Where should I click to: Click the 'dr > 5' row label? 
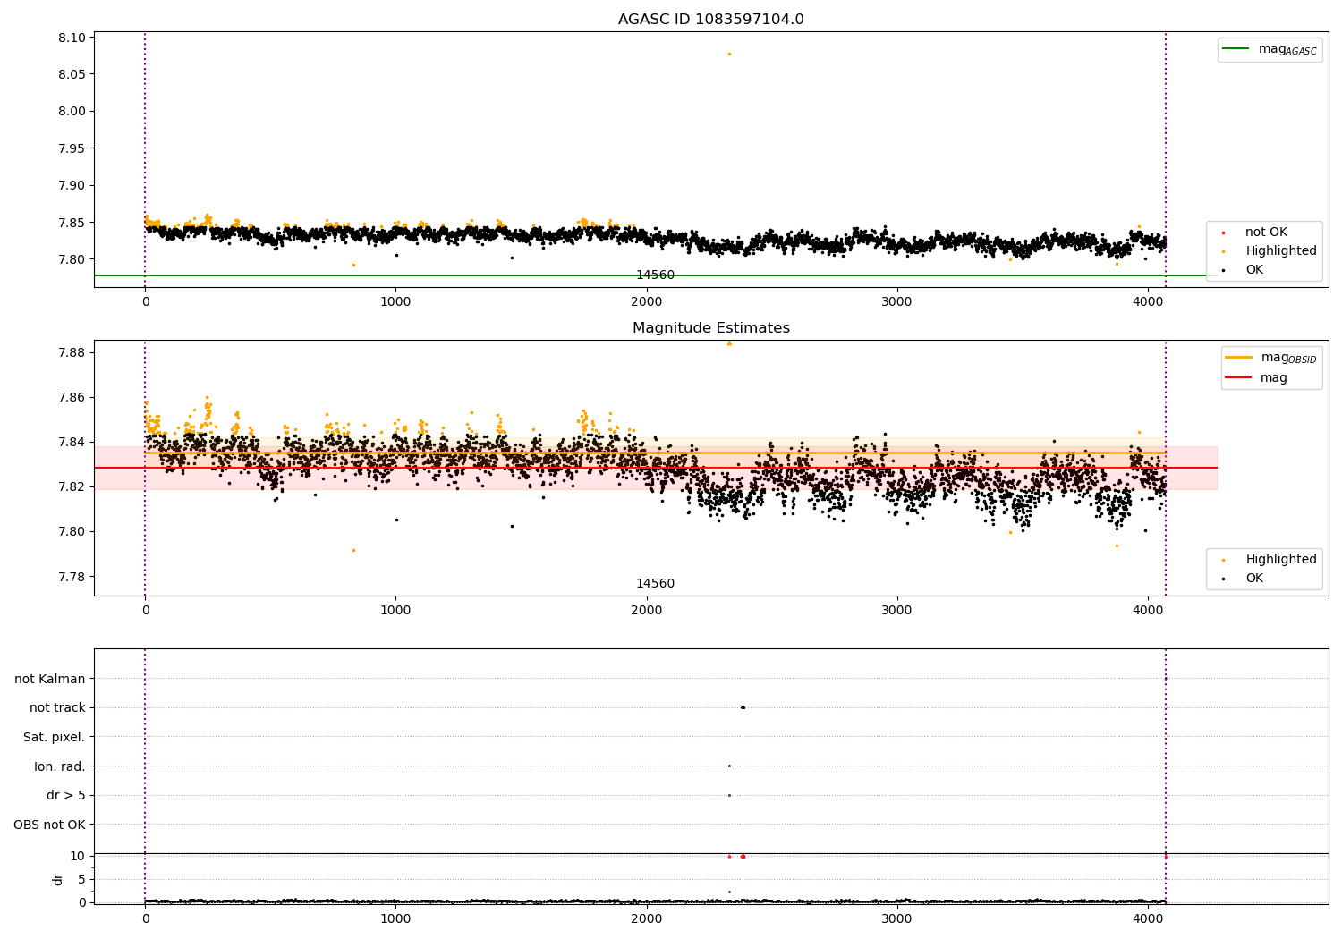(x=66, y=795)
